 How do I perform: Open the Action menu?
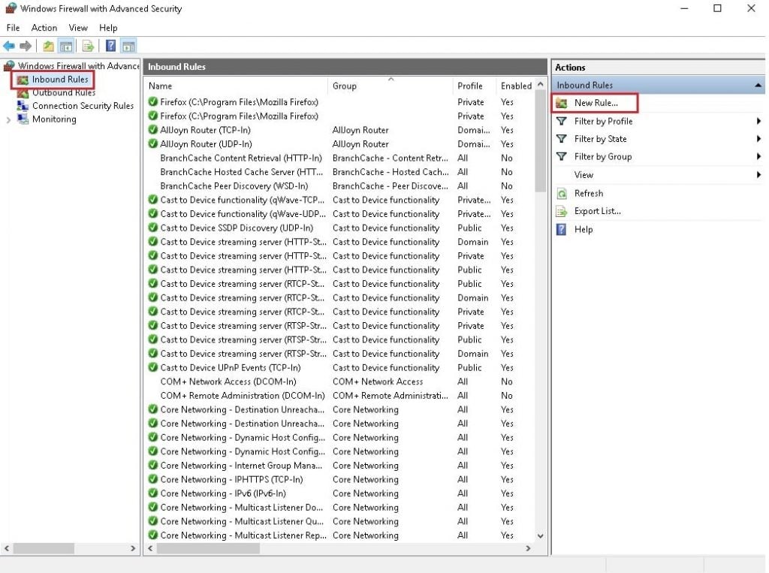tap(44, 28)
